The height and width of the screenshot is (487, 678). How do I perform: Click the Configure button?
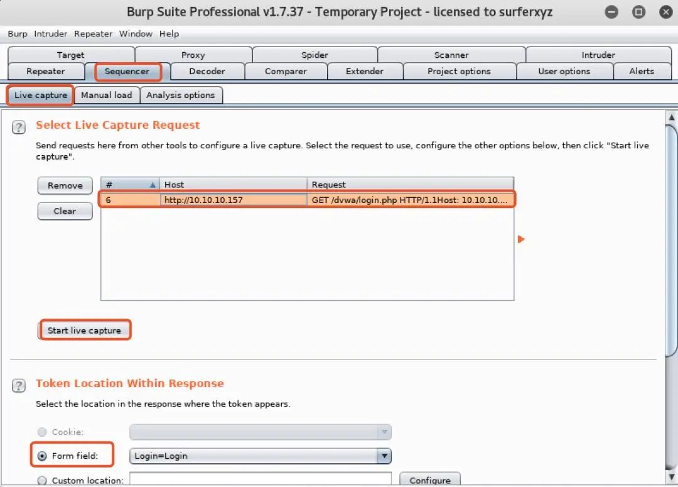[x=430, y=480]
